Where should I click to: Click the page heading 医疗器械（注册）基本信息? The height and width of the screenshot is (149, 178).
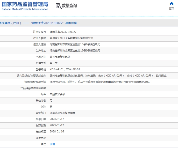tap(39, 23)
